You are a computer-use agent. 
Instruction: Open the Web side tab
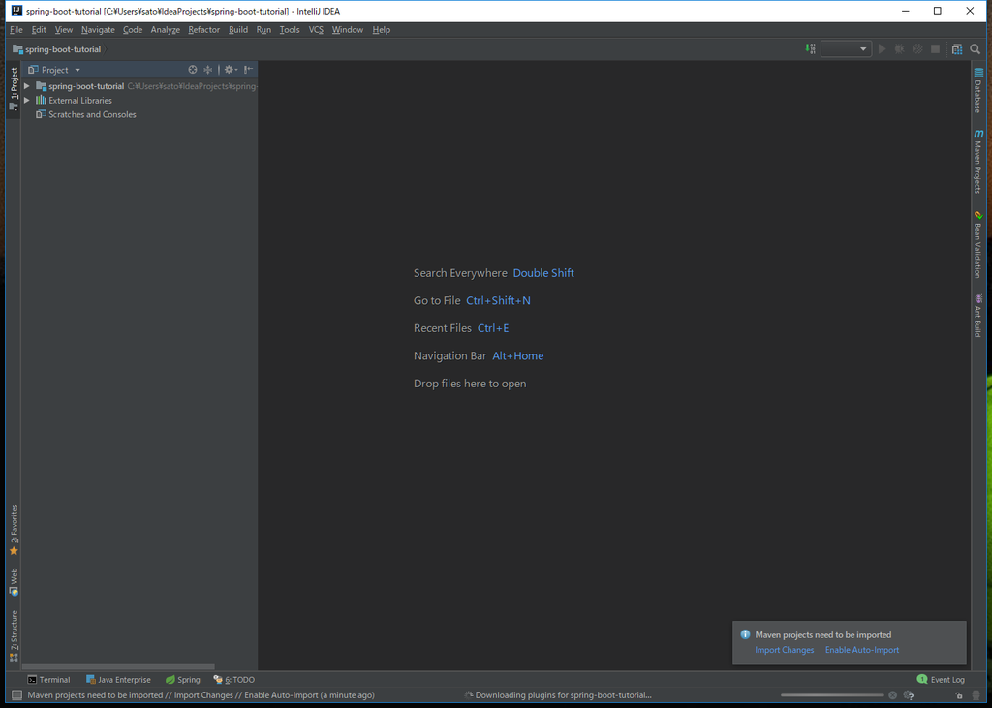[14, 581]
